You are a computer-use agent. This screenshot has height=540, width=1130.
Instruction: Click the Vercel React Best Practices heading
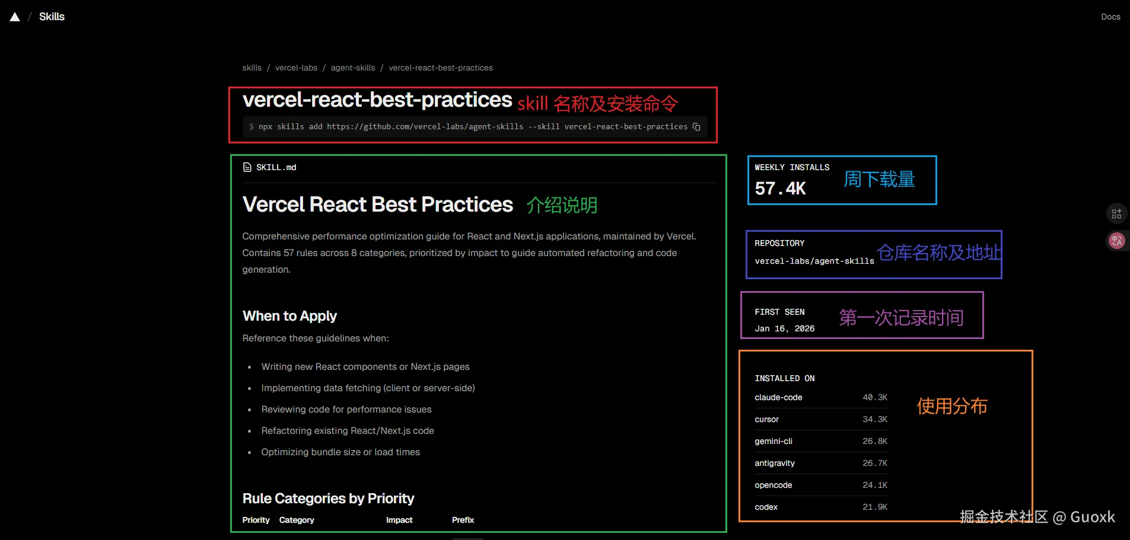(x=378, y=205)
